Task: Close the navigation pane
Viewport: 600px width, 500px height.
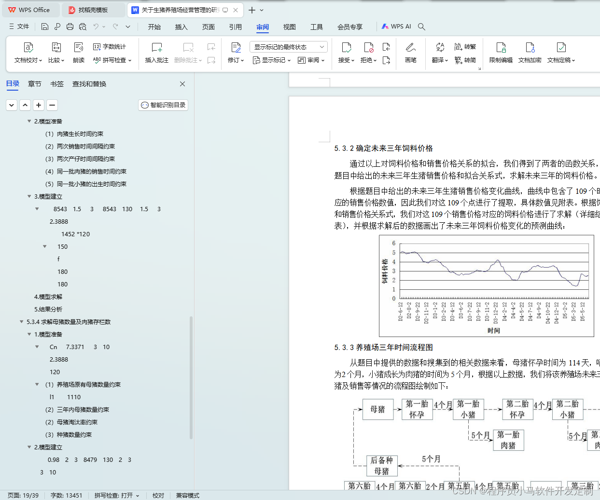Action: pos(182,84)
